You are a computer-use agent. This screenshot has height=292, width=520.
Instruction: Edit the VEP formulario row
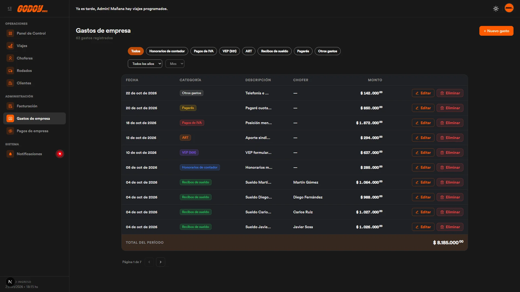[423, 152]
